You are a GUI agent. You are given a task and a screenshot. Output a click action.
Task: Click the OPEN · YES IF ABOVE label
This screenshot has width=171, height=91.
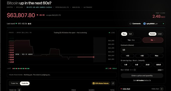pyautogui.click(x=24, y=54)
